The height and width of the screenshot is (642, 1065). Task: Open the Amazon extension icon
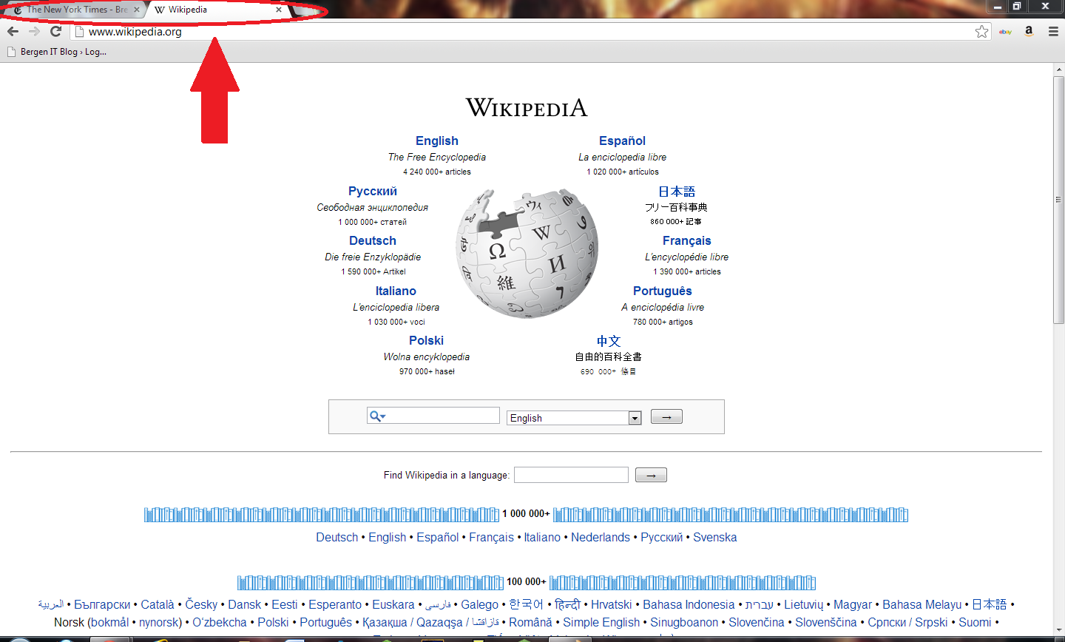click(1029, 31)
